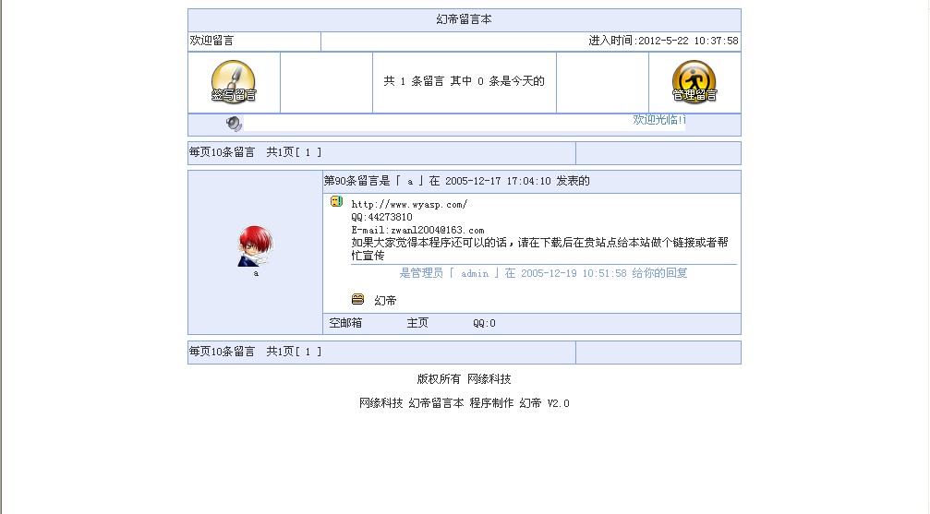Open the http://www.wyasp.com/ URL in the message
The image size is (930, 514).
409,205
